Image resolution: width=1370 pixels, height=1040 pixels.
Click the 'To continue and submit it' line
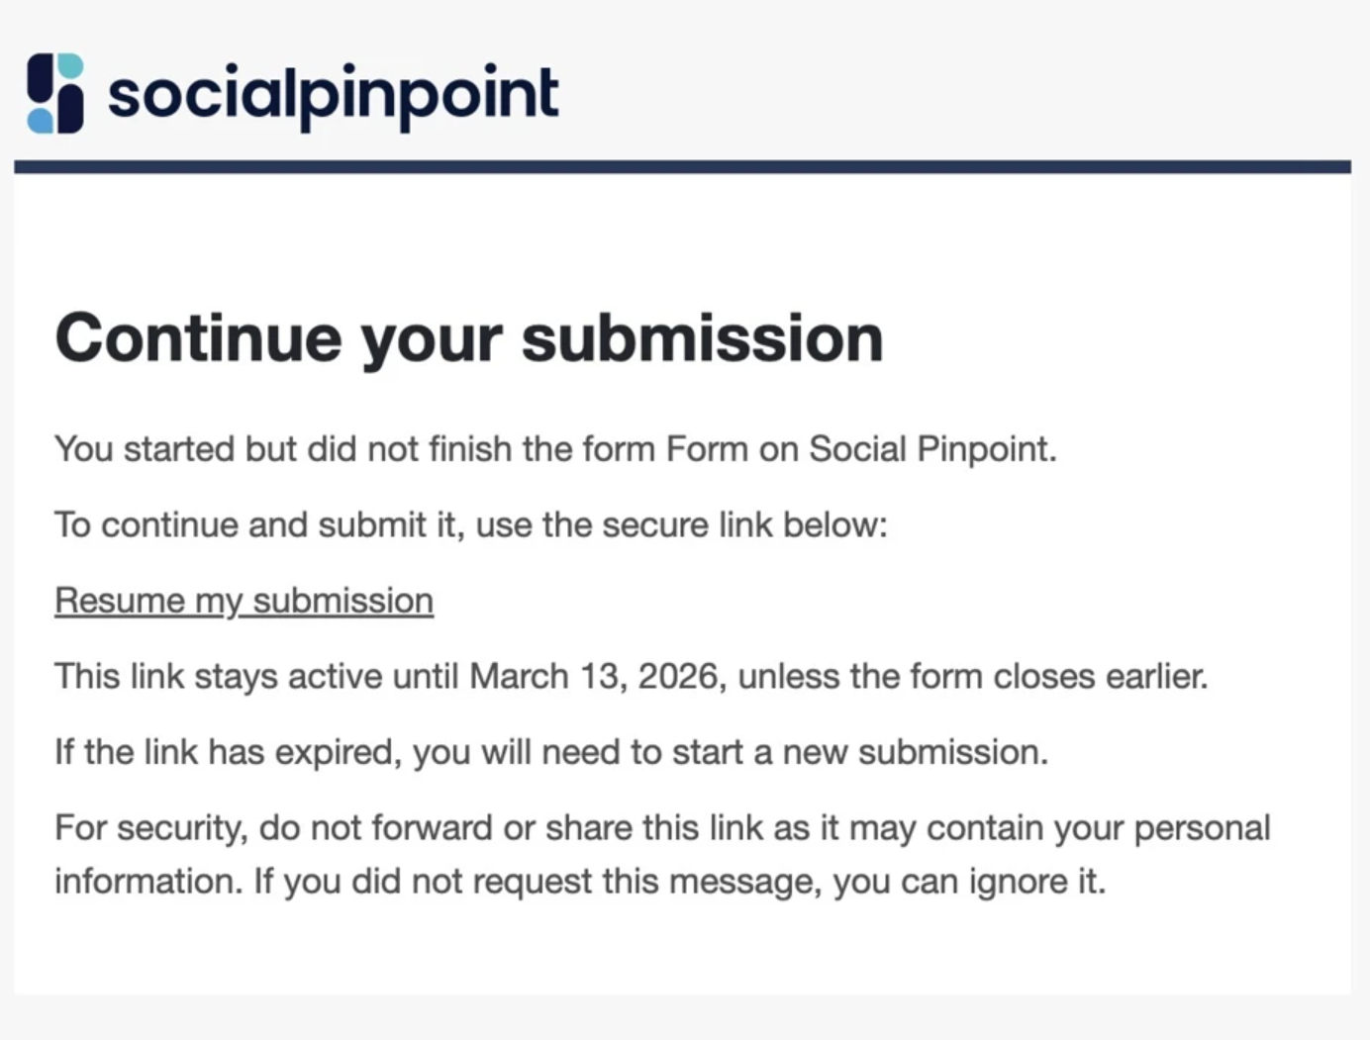(x=470, y=524)
